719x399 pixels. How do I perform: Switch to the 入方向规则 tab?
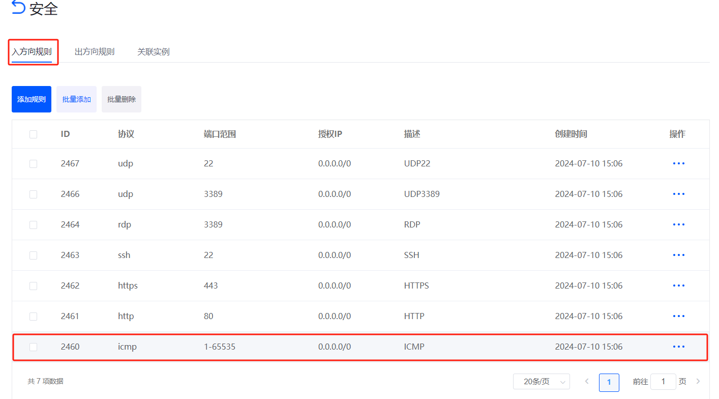(x=32, y=52)
